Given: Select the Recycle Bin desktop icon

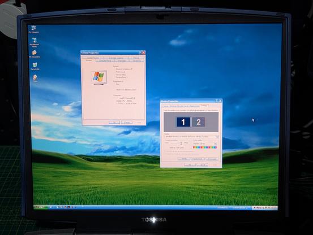Looking at the screenshot, I should [35, 66].
